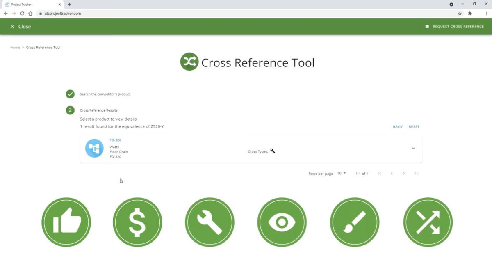Open the FD-320 product link
Viewport: 492px width, 277px height.
[115, 140]
